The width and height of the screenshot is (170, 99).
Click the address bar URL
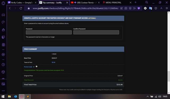click(75, 8)
